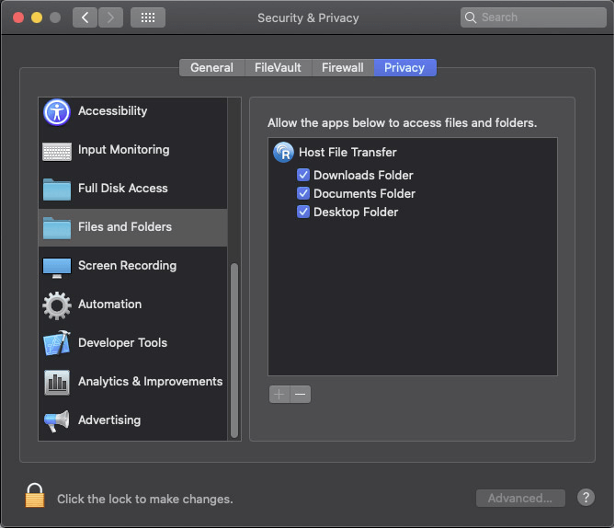Screen dimensions: 615x529
Task: Select Analytics & Improvements label
Action: pyautogui.click(x=150, y=382)
